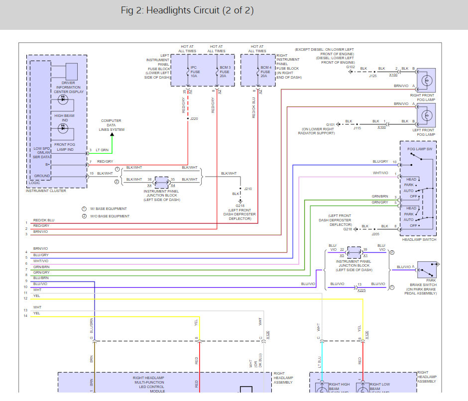Click 'GRN/BRN' label on wire 7
Image resolution: width=468 pixels, height=401 pixels.
tap(41, 267)
